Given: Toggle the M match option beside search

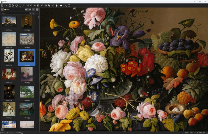Looking at the screenshot, I should pos(31,13).
